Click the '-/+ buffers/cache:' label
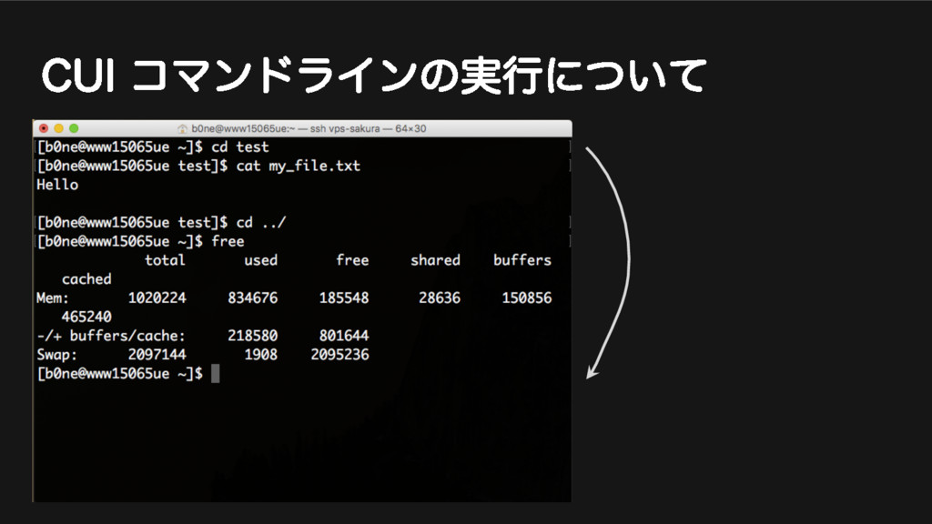This screenshot has width=932, height=524. [111, 336]
